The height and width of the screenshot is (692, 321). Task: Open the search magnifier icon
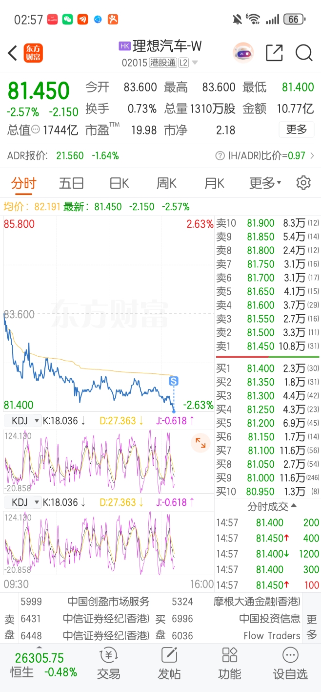(304, 53)
